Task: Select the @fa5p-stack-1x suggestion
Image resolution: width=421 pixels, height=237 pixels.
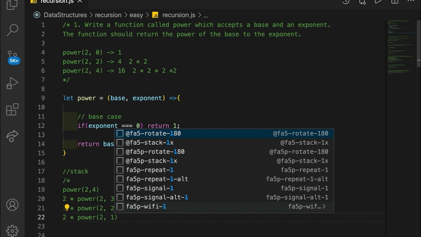Action: pos(224,161)
